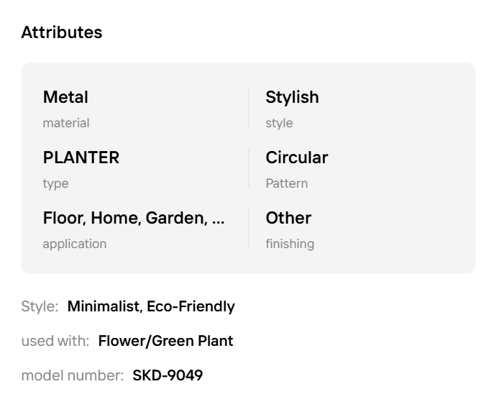Select the PLANTER type value
The height and width of the screenshot is (407, 494).
pyautogui.click(x=81, y=157)
